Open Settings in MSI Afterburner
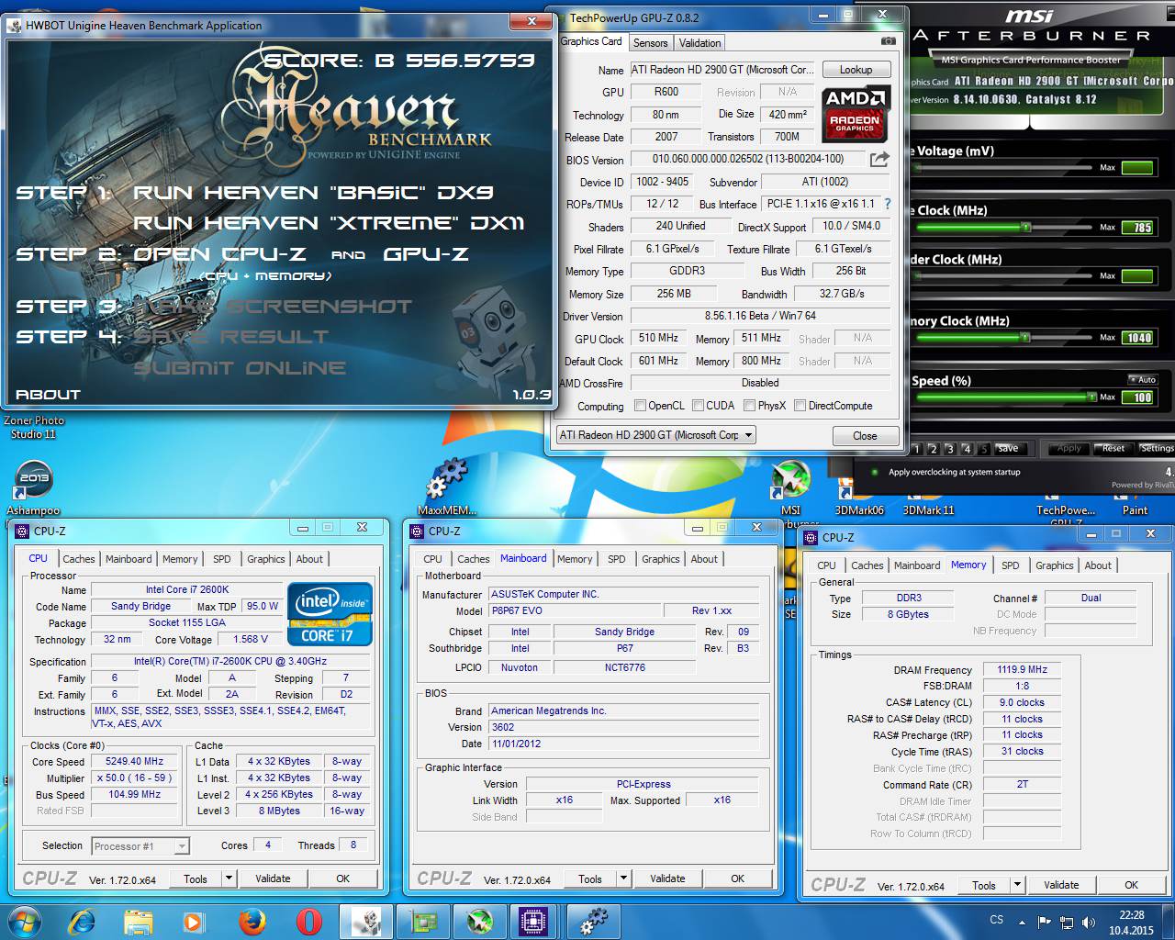 coord(1157,449)
